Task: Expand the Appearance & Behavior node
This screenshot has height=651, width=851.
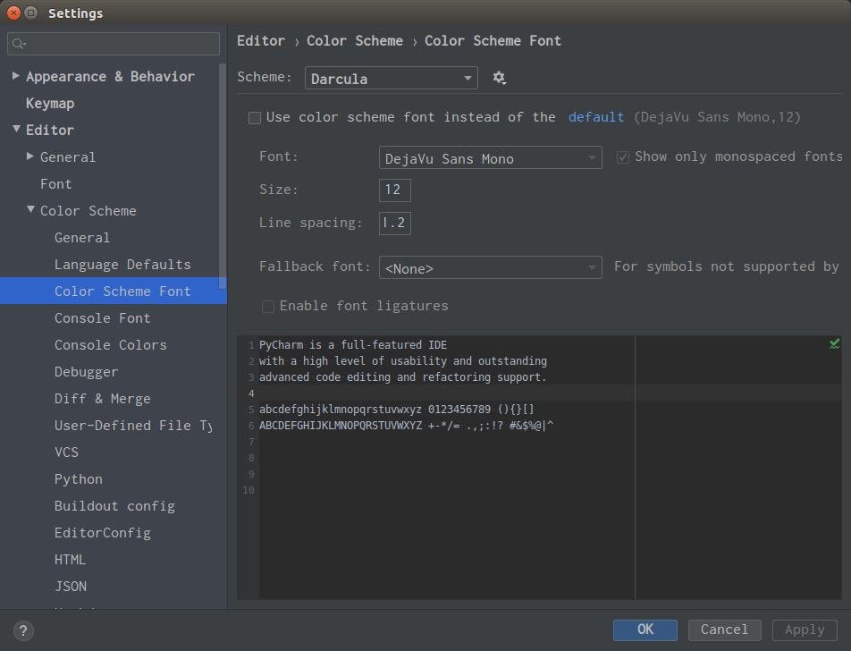Action: coord(16,76)
